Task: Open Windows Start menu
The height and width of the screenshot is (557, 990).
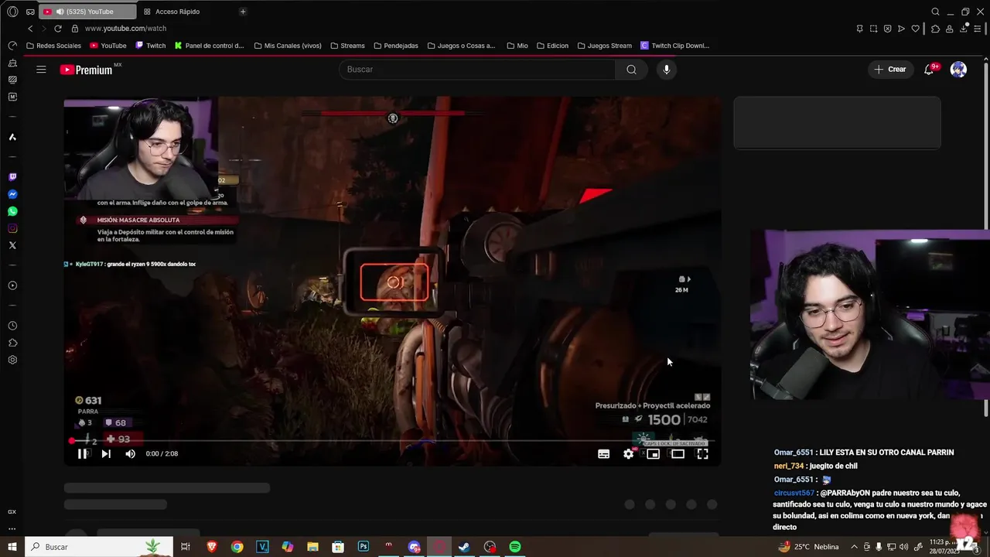Action: (12, 547)
